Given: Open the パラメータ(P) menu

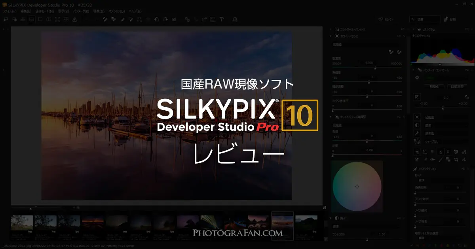Looking at the screenshot, I should click(x=82, y=11).
